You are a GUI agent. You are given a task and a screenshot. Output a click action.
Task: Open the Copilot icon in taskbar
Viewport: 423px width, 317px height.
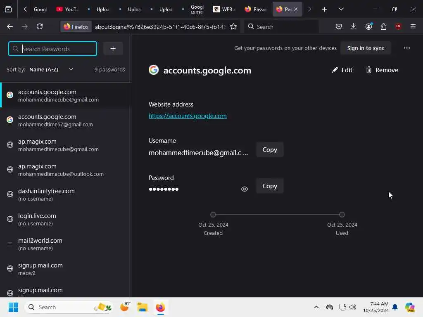(409, 307)
